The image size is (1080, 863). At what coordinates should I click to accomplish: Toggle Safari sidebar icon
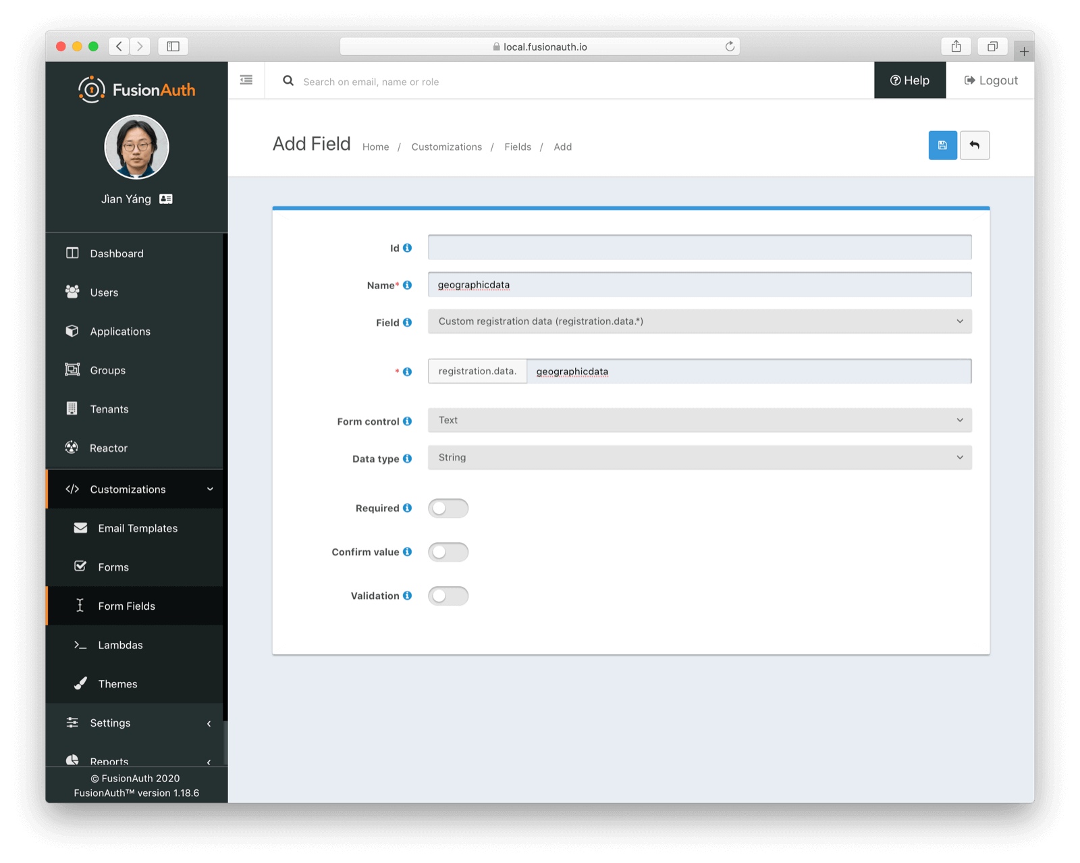click(173, 47)
